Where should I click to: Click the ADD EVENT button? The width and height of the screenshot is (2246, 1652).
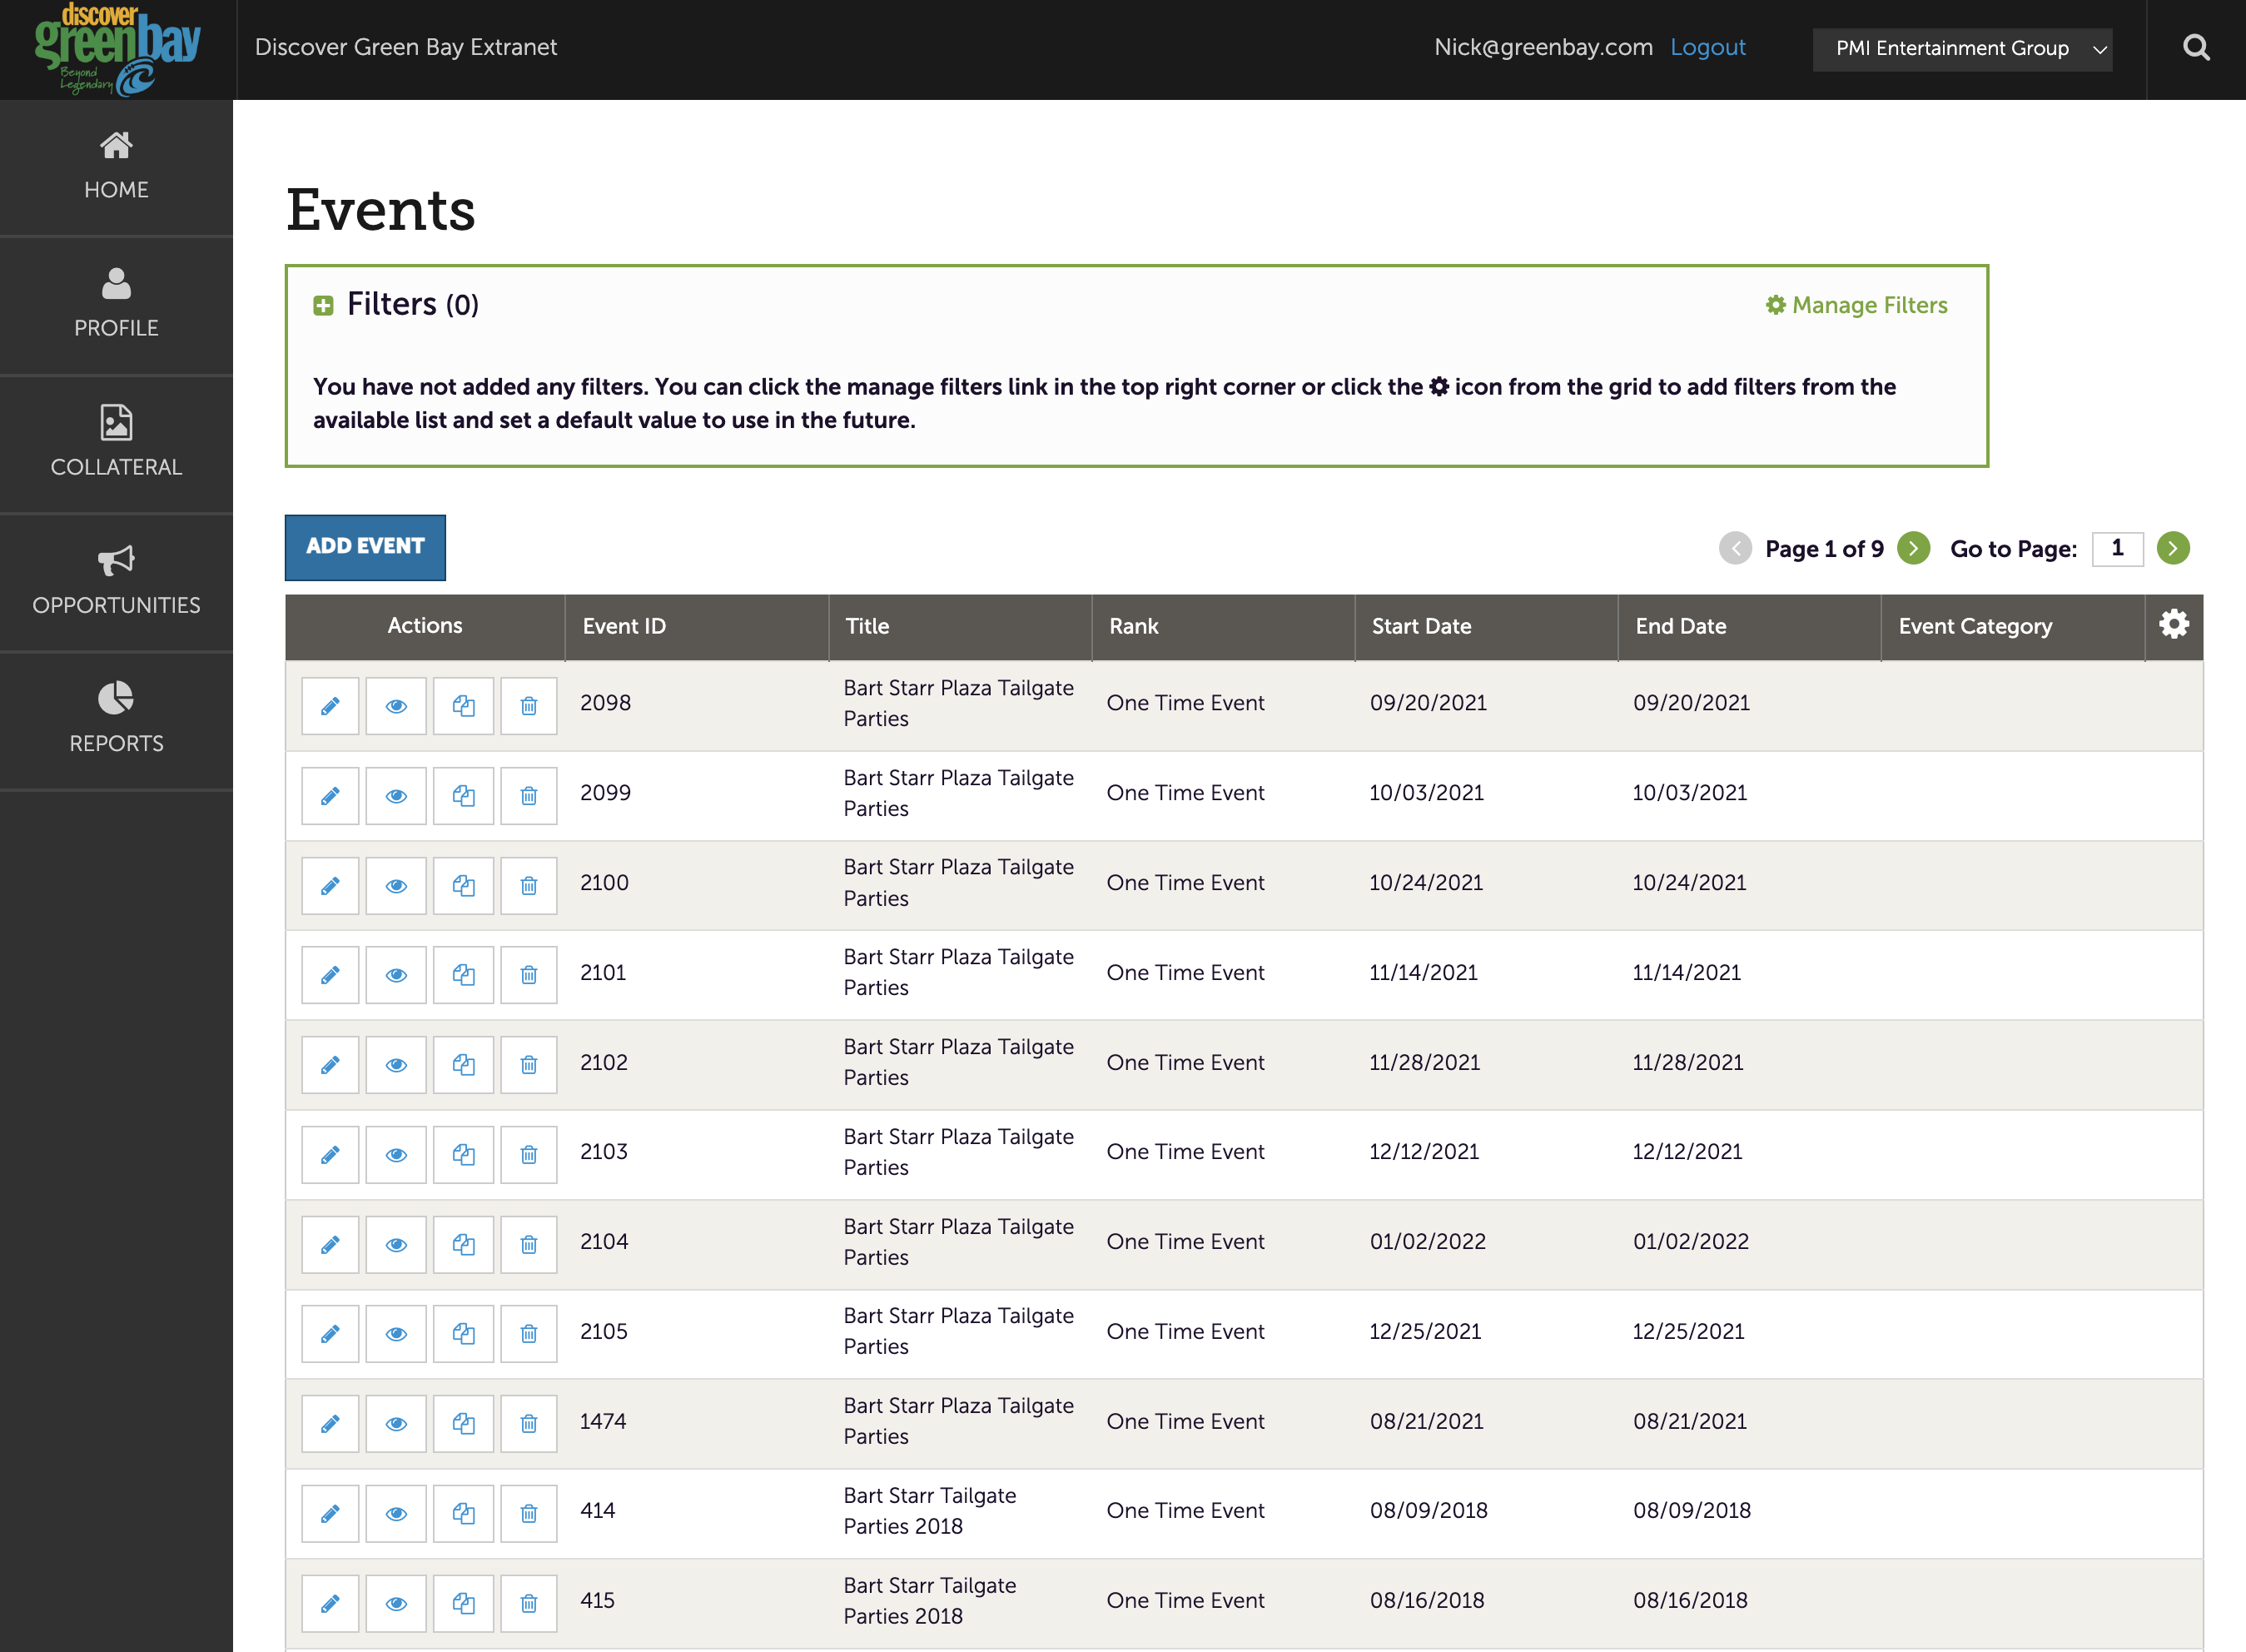click(x=365, y=547)
